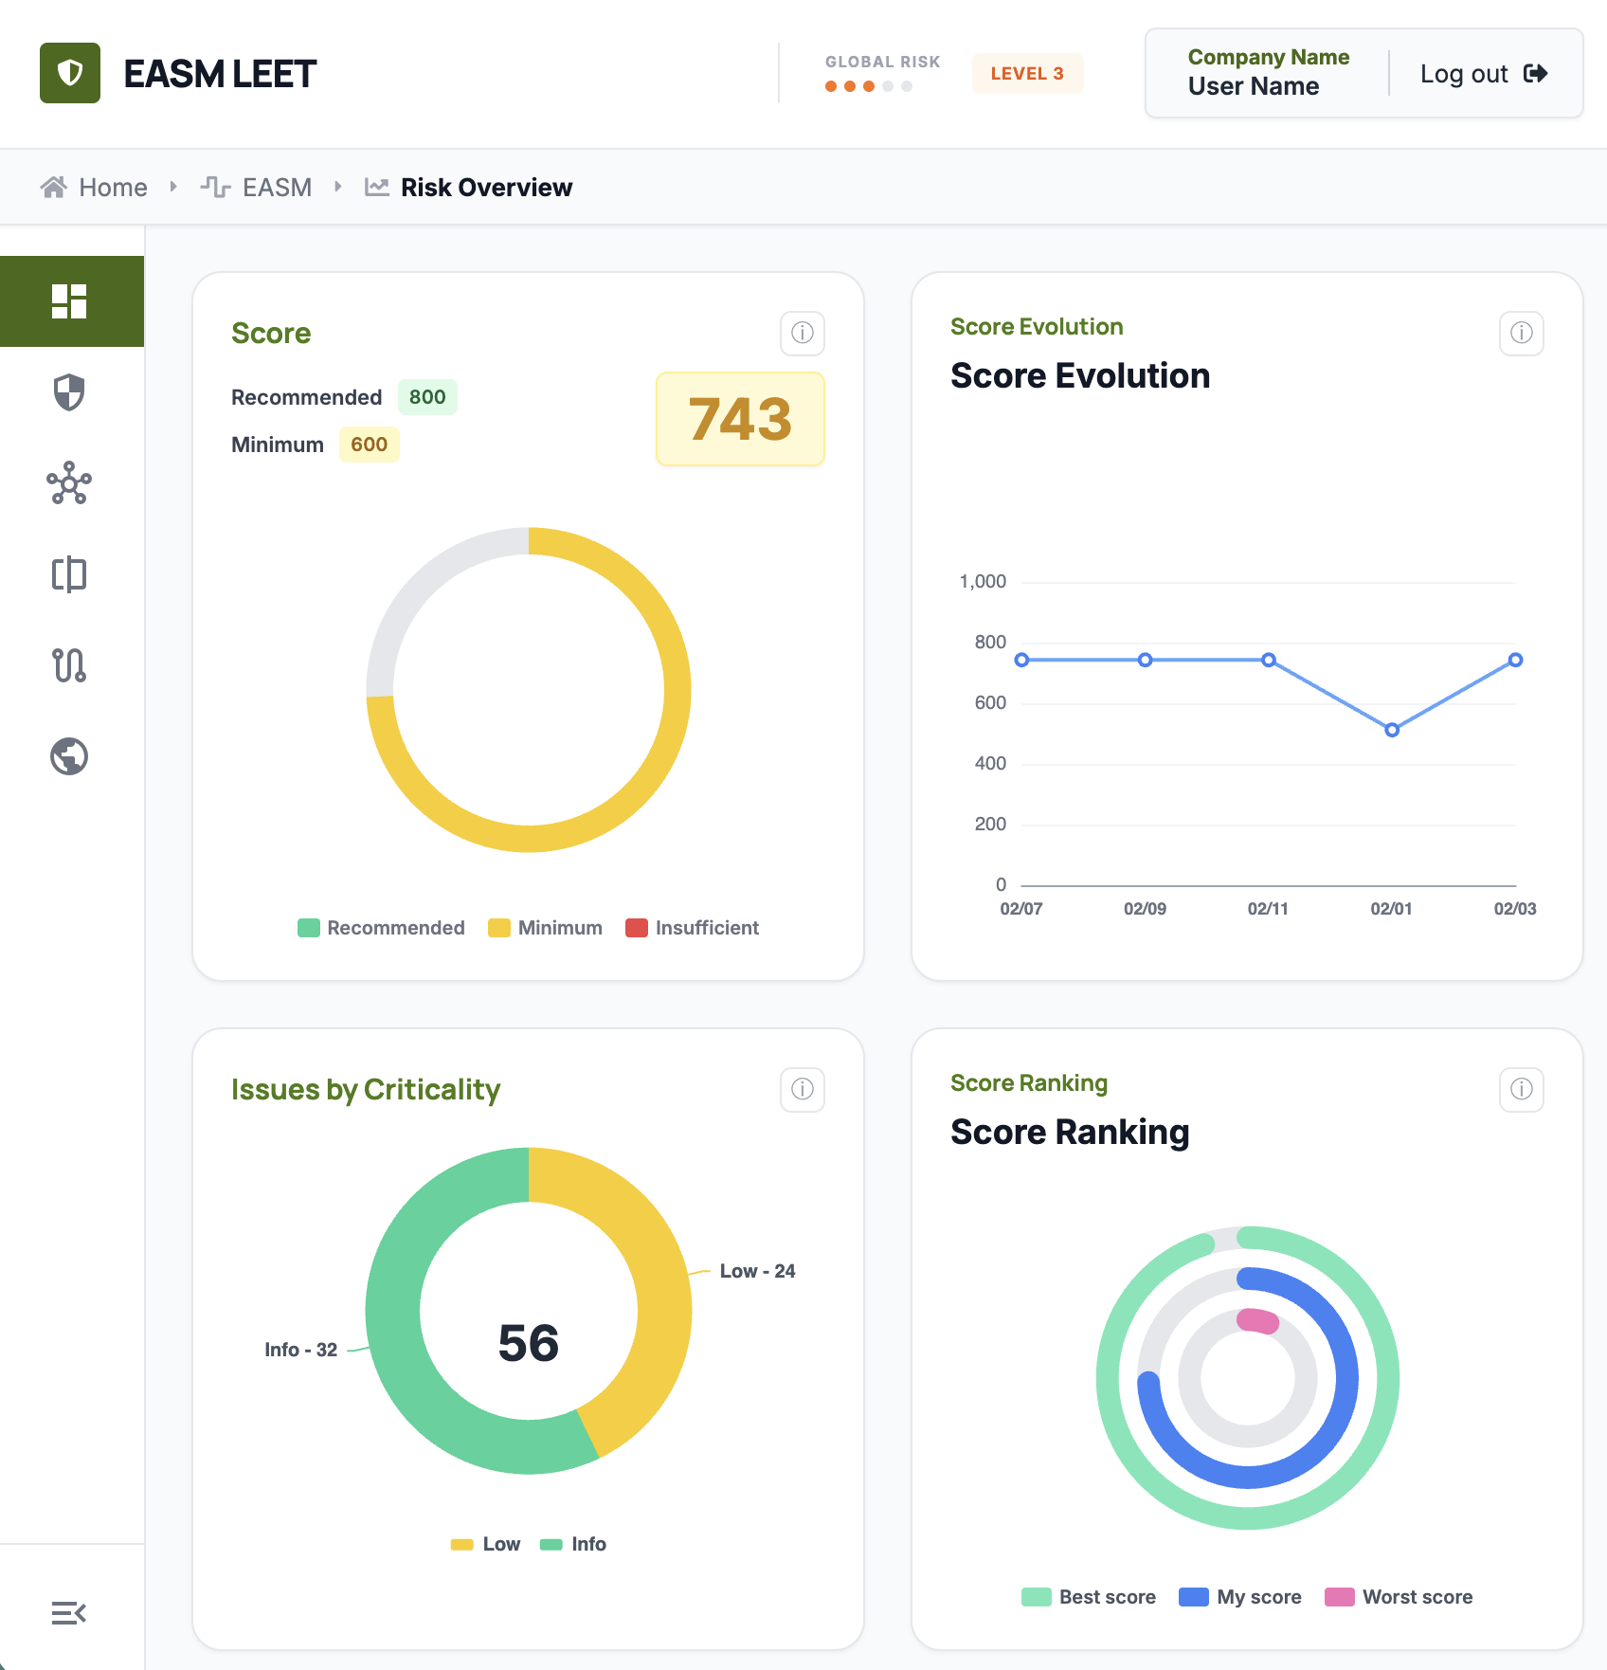Click the 02/07 data point on the chart
Image resolution: width=1607 pixels, height=1670 pixels.
pyautogui.click(x=1021, y=660)
